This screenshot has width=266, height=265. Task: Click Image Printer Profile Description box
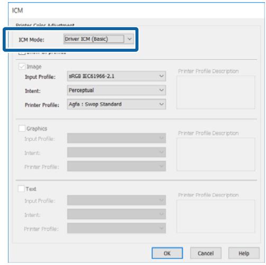click(x=216, y=93)
